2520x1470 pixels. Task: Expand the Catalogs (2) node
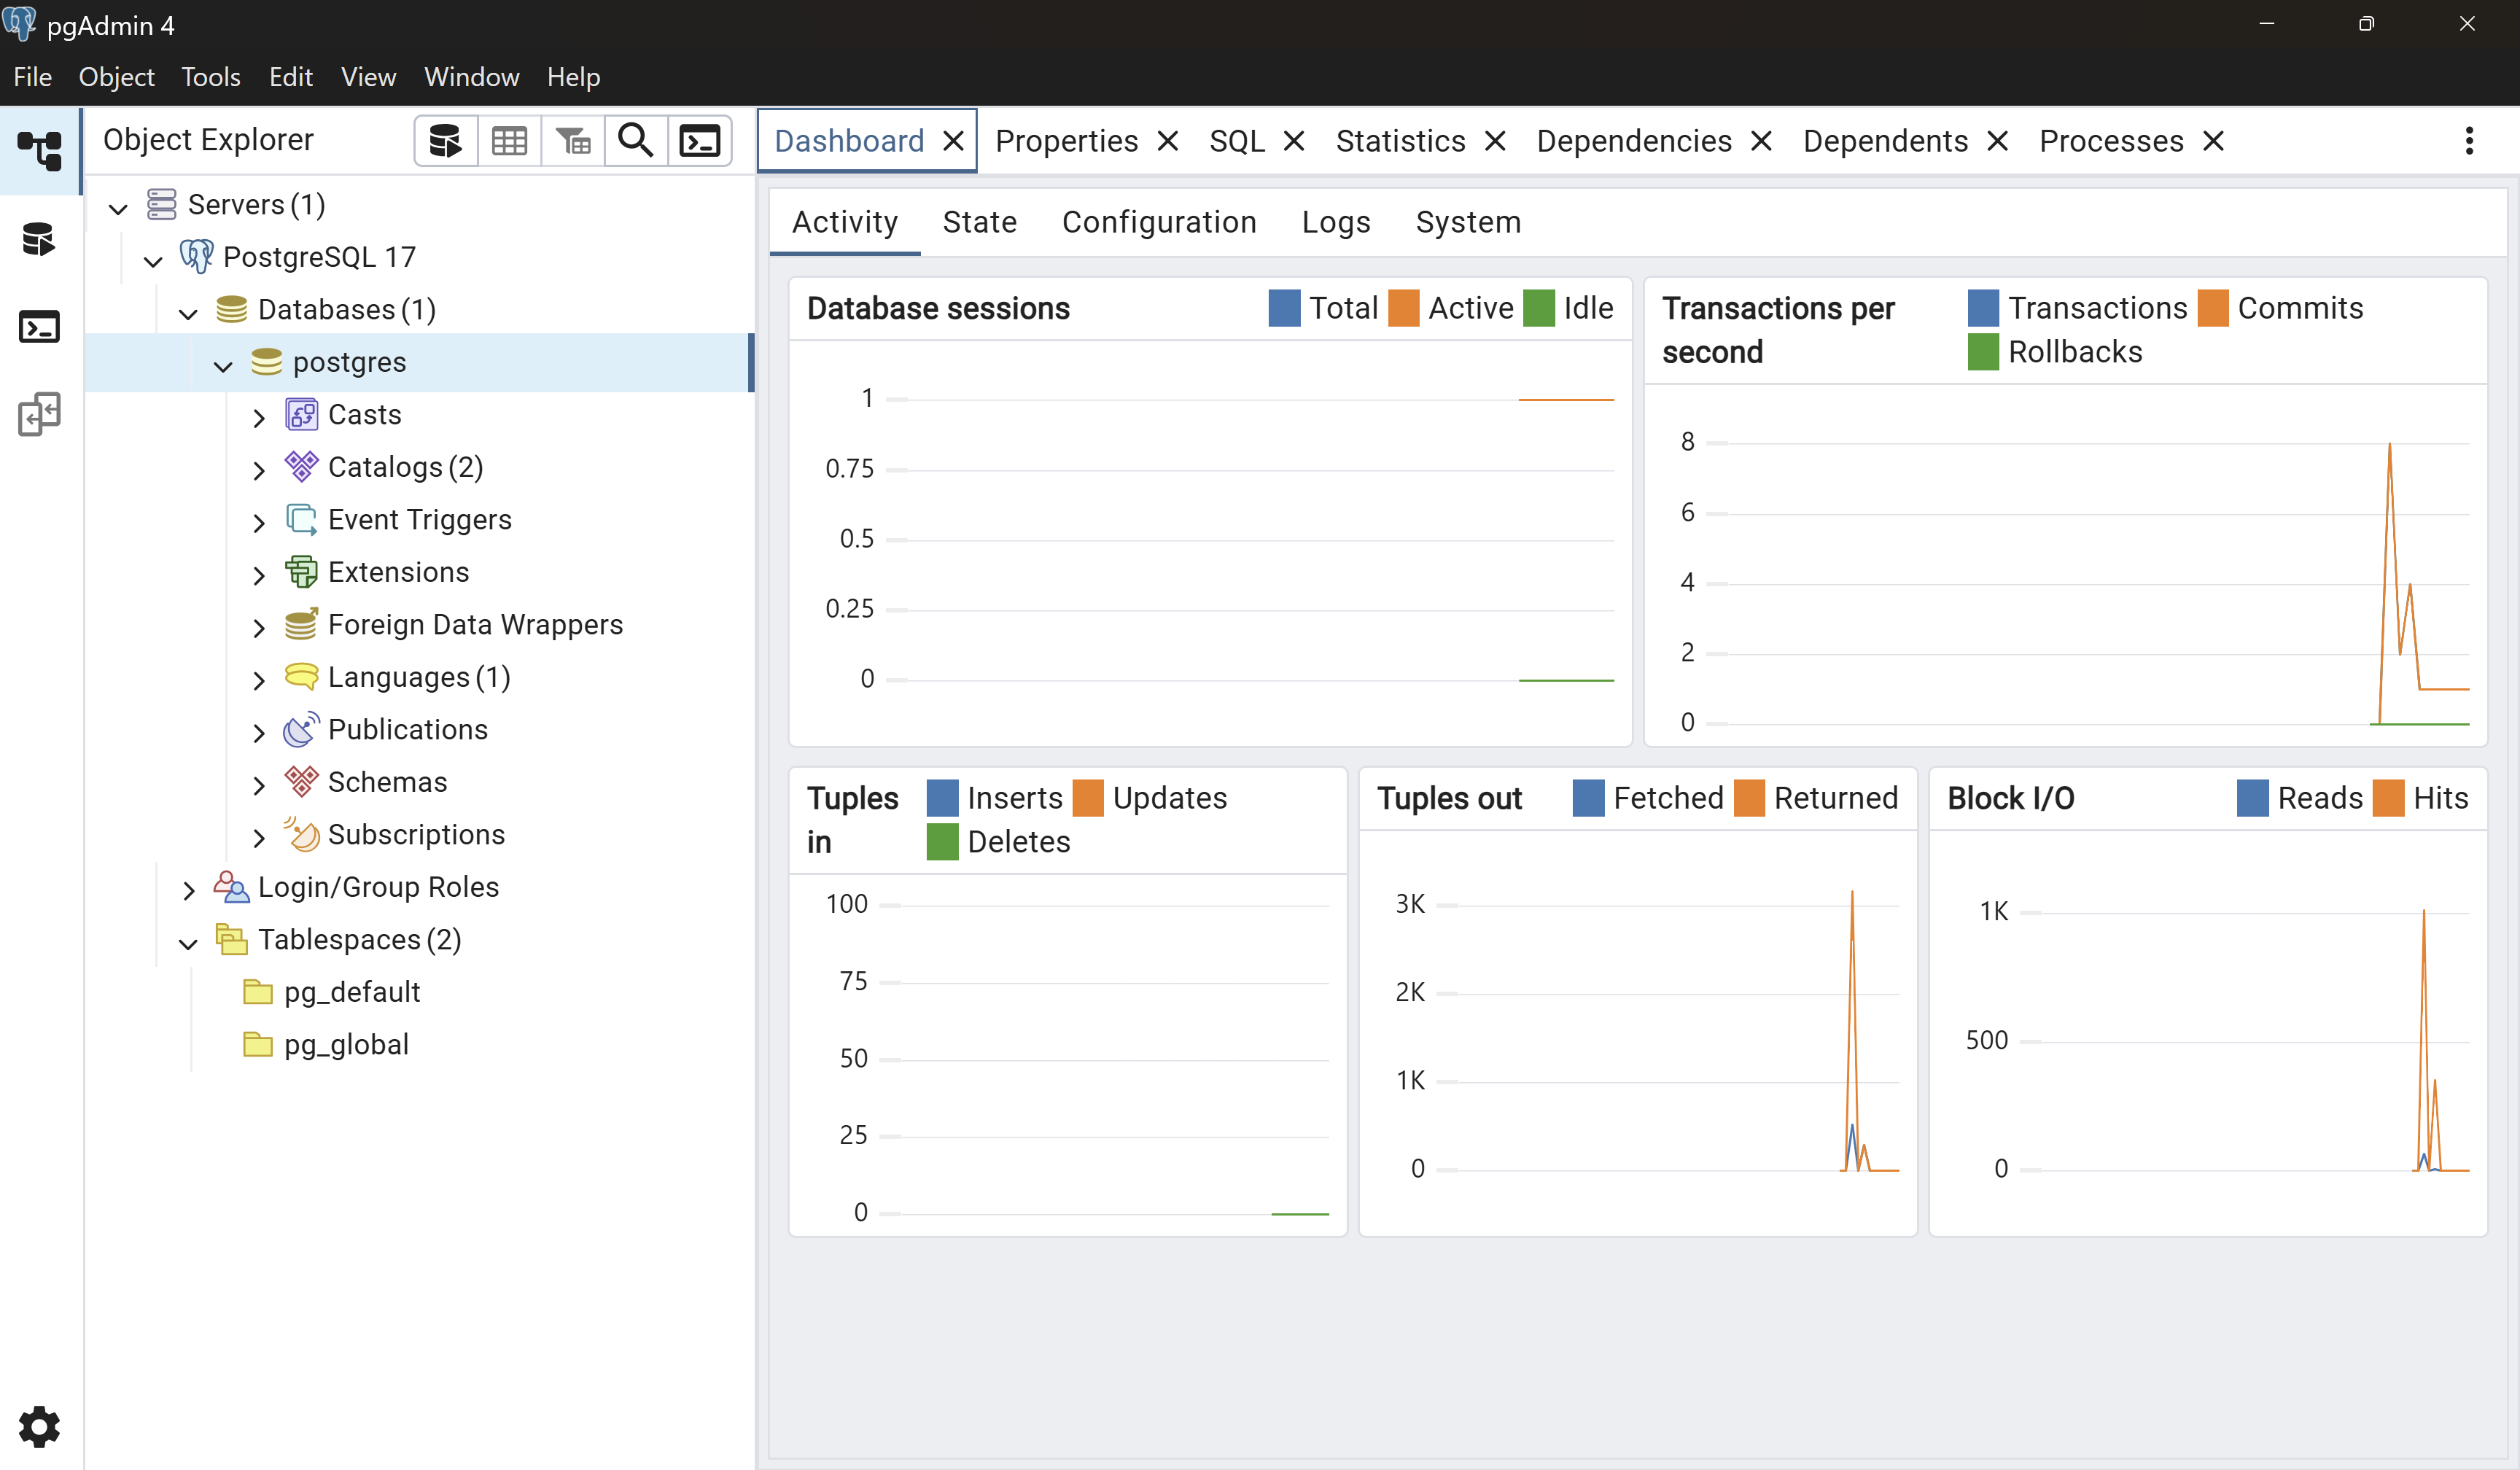pyautogui.click(x=259, y=470)
